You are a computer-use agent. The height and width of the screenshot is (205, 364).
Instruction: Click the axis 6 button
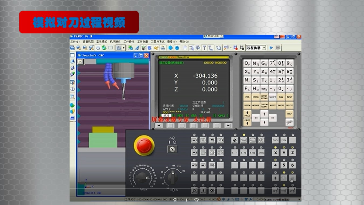tap(292, 165)
